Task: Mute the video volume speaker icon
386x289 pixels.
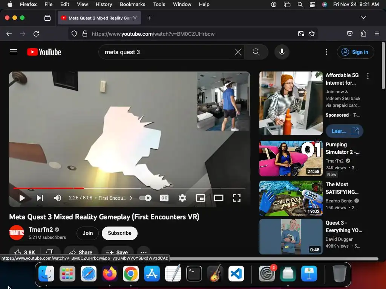Action: tap(57, 198)
